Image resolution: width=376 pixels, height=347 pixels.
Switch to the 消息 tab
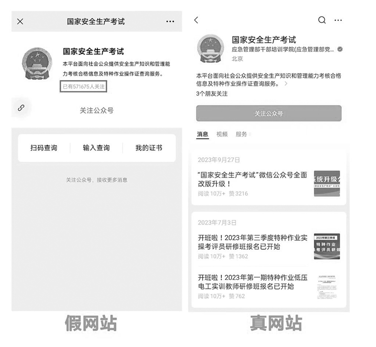pos(203,134)
